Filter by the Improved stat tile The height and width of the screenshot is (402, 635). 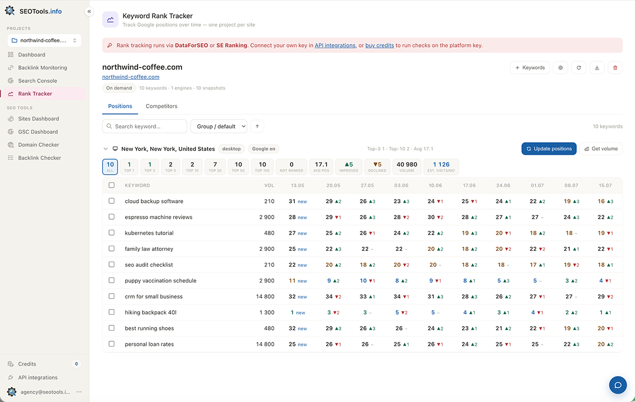click(349, 166)
